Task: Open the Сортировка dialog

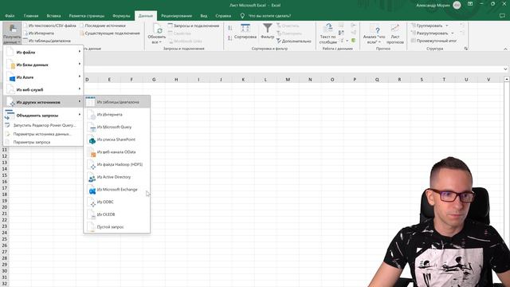Action: 245,32
